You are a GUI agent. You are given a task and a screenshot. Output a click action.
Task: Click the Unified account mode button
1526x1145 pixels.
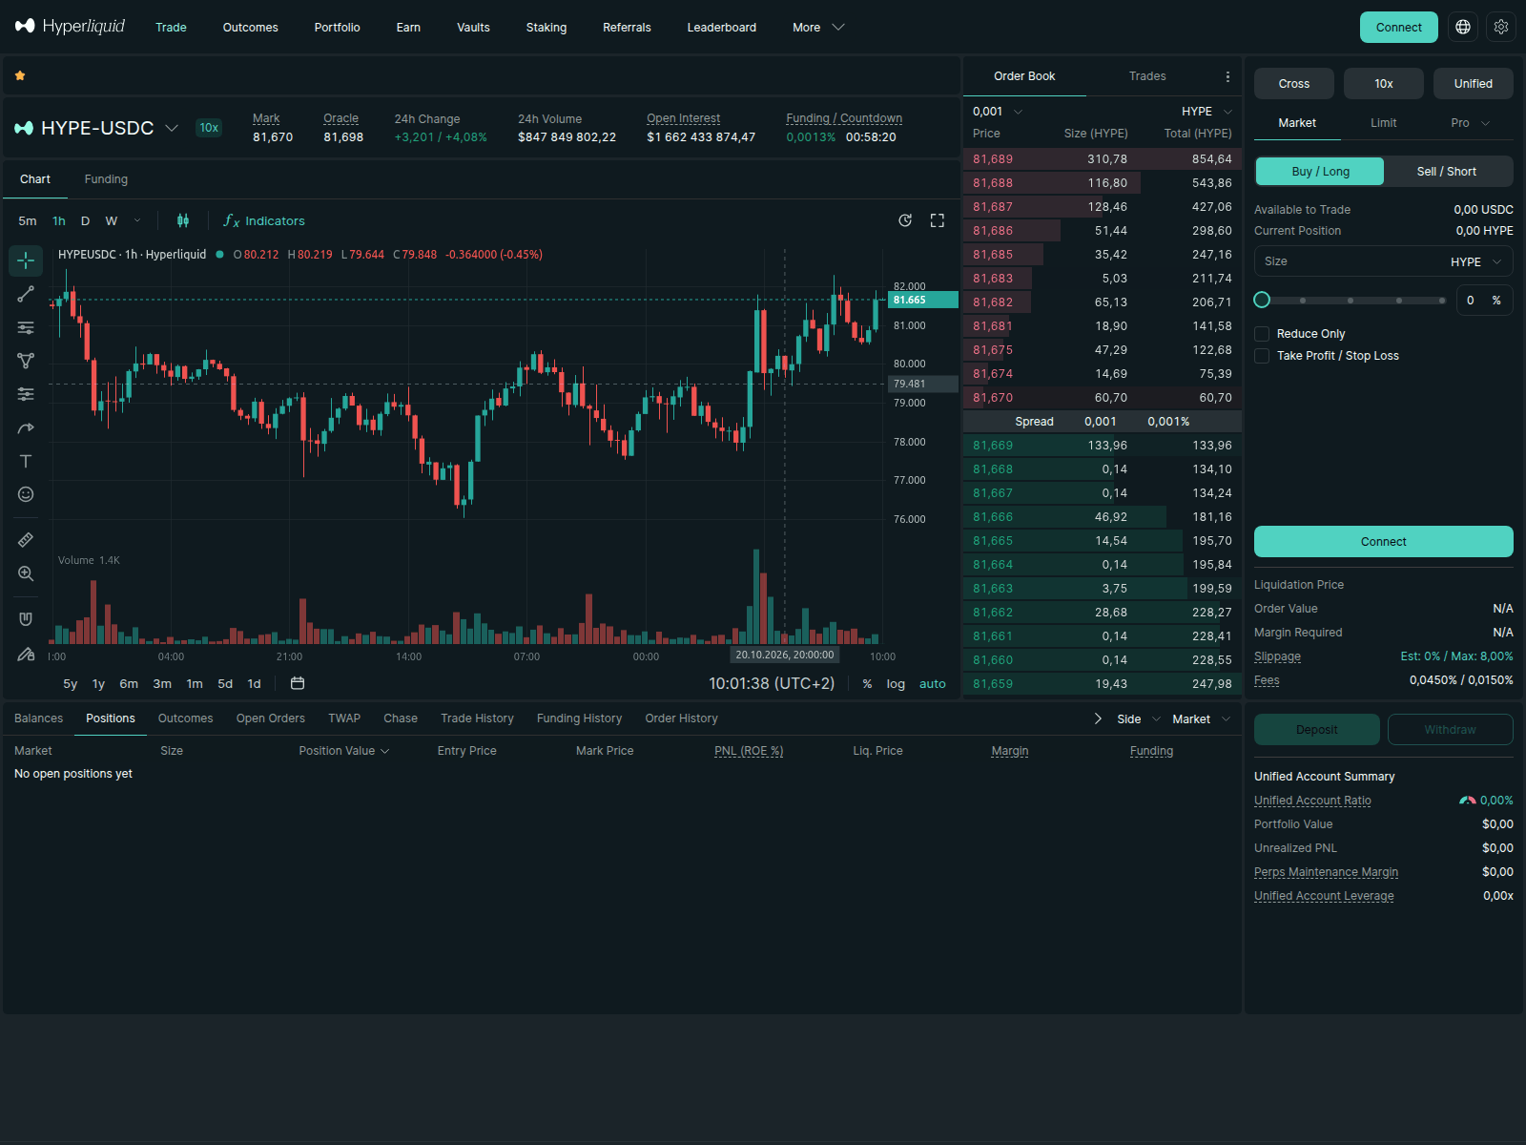1474,84
